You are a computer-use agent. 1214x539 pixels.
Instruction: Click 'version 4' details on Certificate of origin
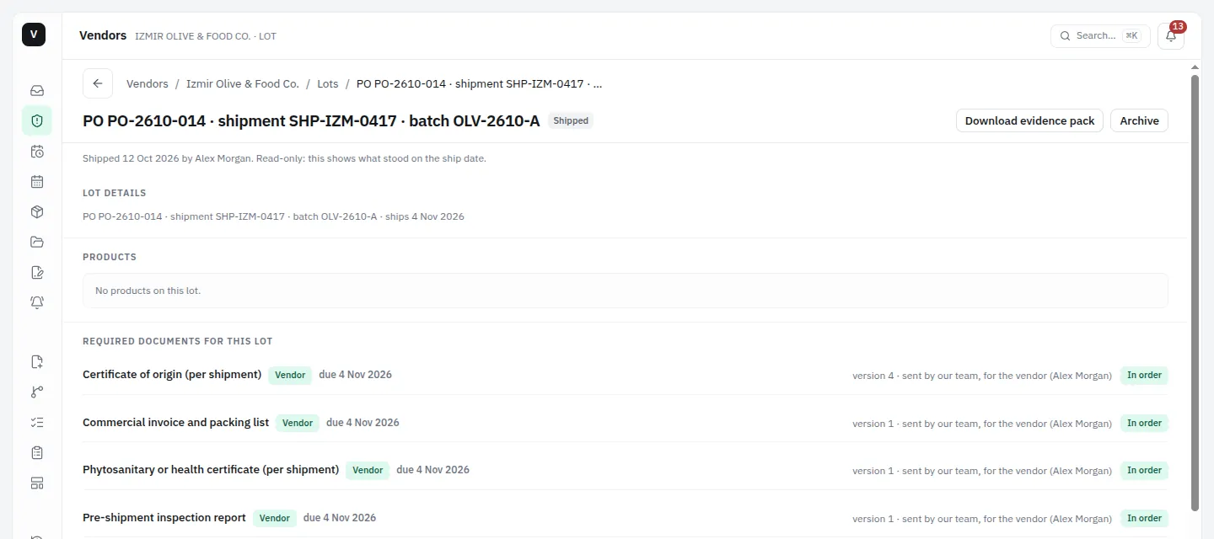coord(982,376)
